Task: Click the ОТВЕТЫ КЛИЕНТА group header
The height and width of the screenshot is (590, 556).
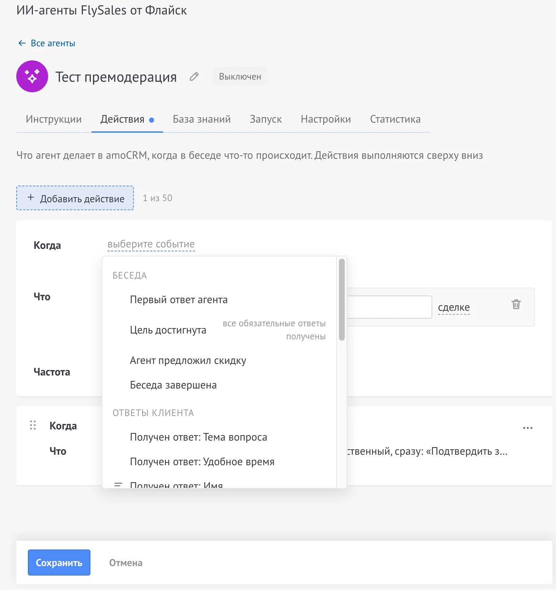Action: (153, 413)
